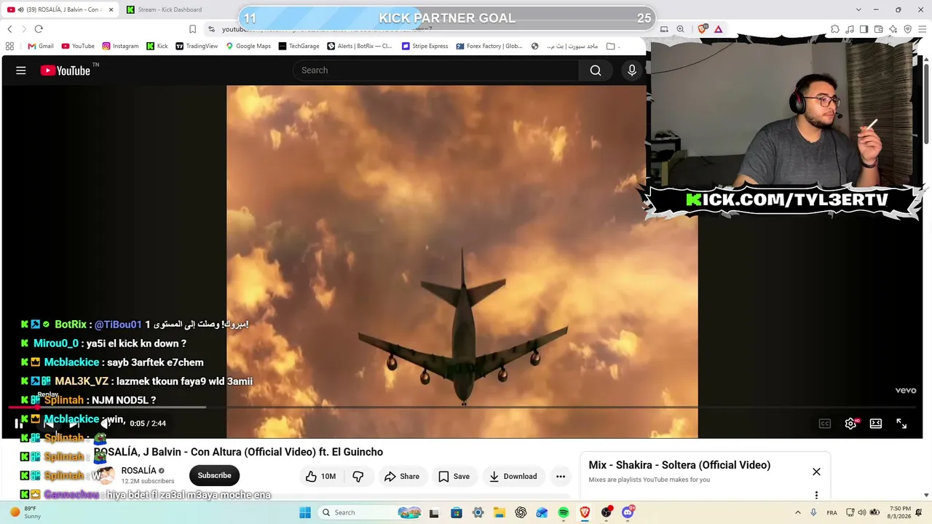
Task: Pause the Con Altura video
Action: pos(19,424)
